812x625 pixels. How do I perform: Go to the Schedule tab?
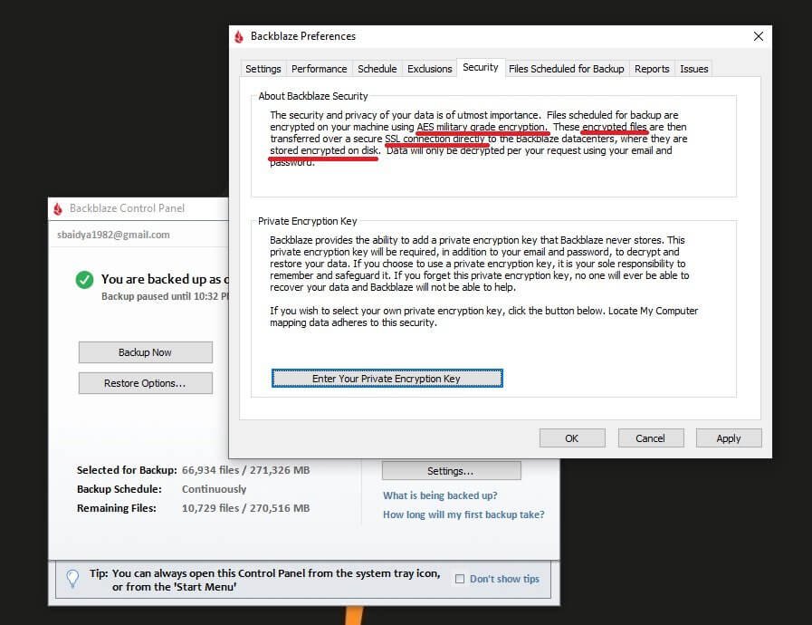click(377, 69)
